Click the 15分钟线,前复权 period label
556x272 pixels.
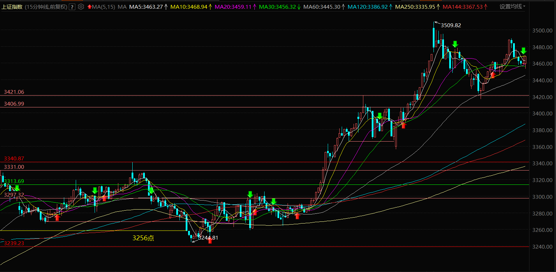(46, 7)
